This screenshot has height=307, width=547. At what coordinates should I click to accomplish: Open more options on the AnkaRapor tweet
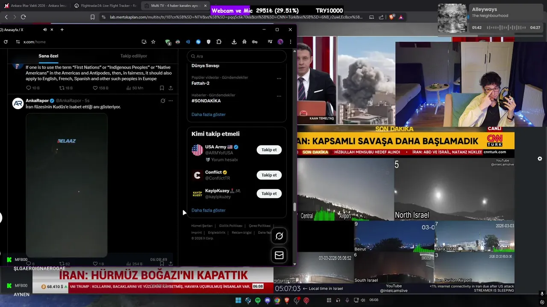tap(171, 101)
